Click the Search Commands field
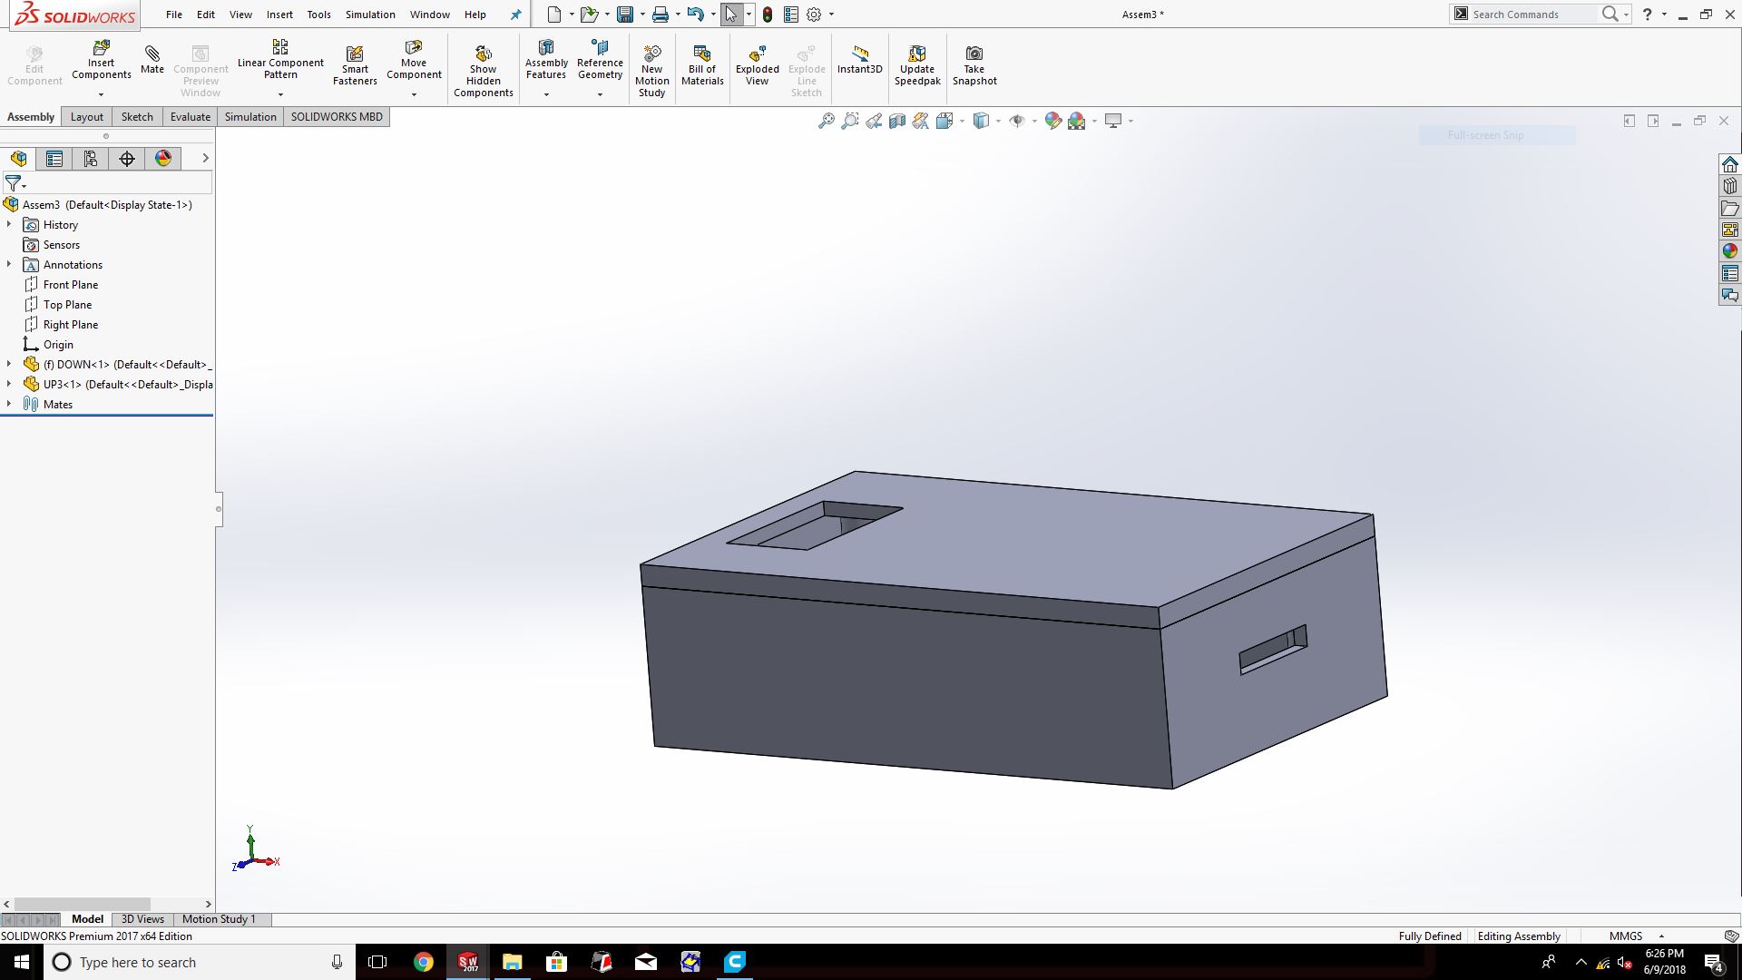 (1532, 15)
